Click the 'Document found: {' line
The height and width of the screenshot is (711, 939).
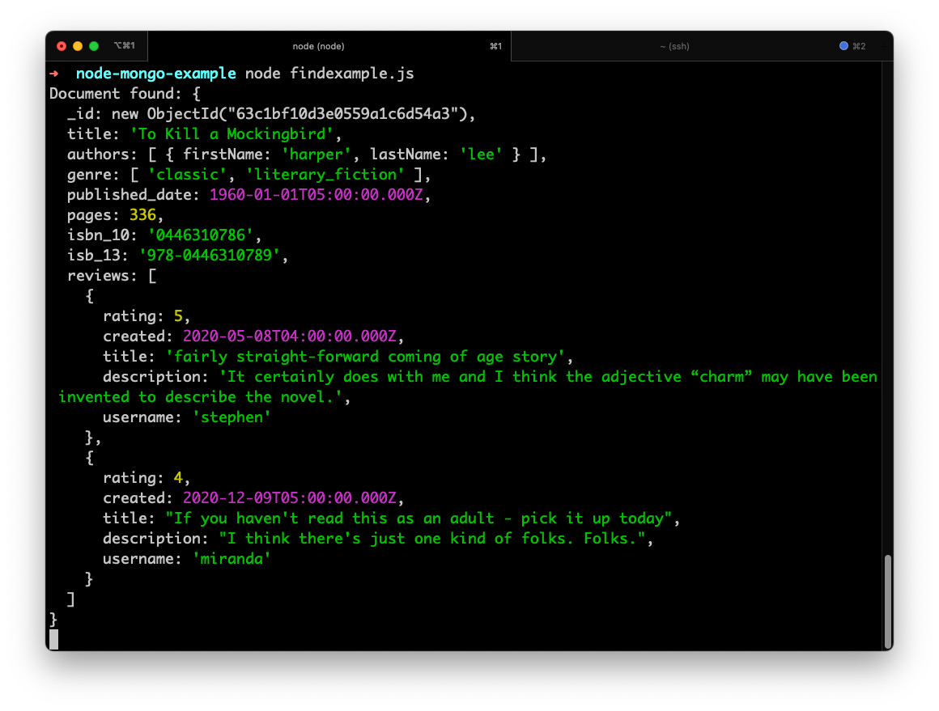click(x=125, y=94)
